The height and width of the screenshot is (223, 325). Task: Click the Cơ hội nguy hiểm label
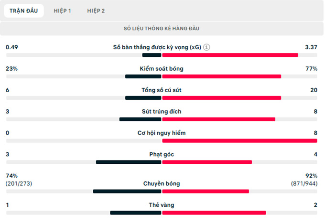tap(162, 133)
